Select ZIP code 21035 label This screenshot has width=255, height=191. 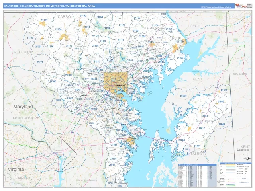click(x=114, y=145)
